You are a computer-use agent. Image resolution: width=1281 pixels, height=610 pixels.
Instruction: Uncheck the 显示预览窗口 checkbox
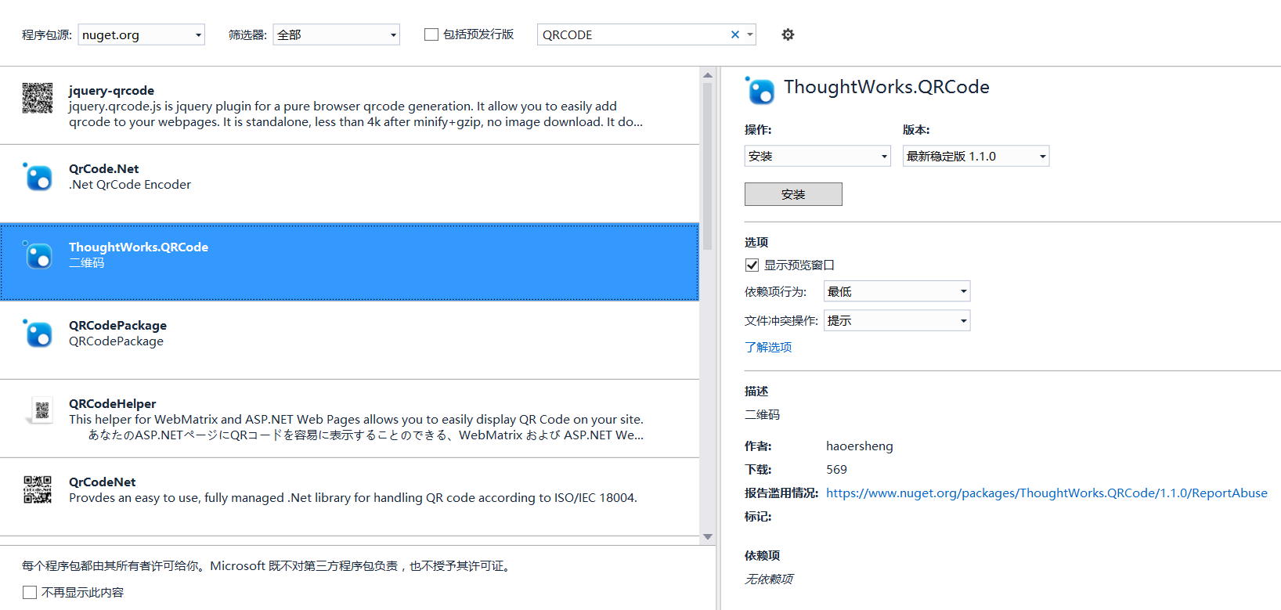tap(752, 265)
